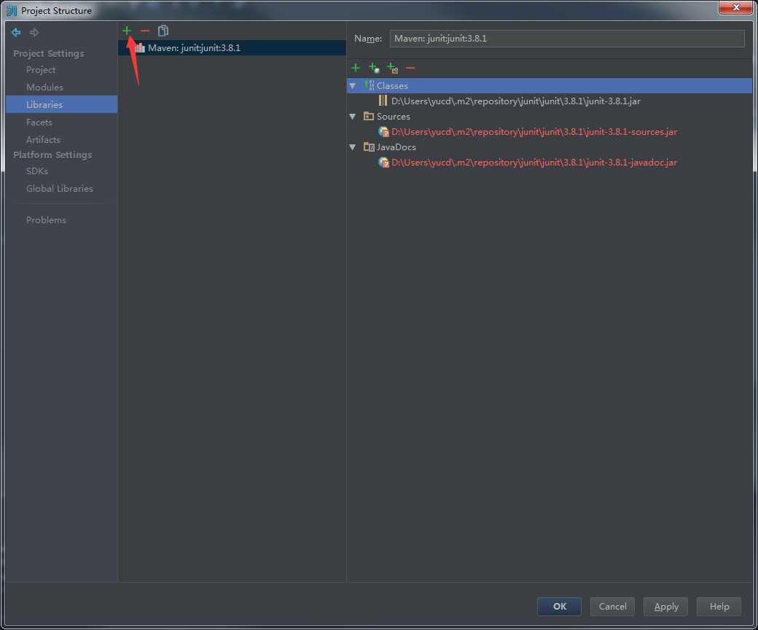Open the Global Libraries page
This screenshot has height=630, width=758.
point(60,189)
